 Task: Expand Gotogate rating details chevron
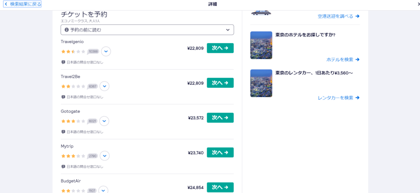(x=104, y=121)
